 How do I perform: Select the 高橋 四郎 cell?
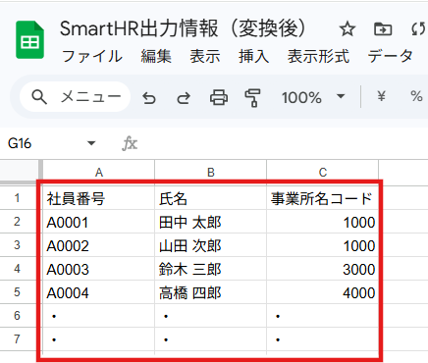click(x=211, y=292)
